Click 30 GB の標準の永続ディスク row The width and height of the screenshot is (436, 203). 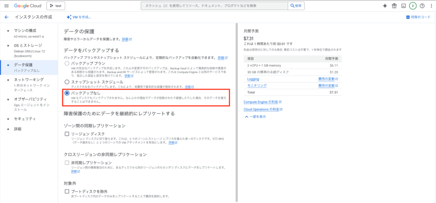click(293, 72)
